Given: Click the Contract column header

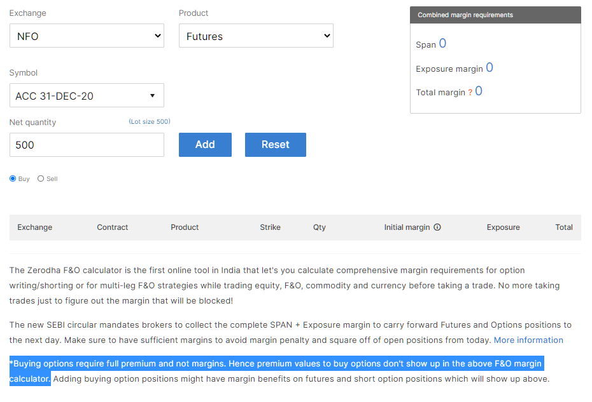Looking at the screenshot, I should [x=113, y=227].
